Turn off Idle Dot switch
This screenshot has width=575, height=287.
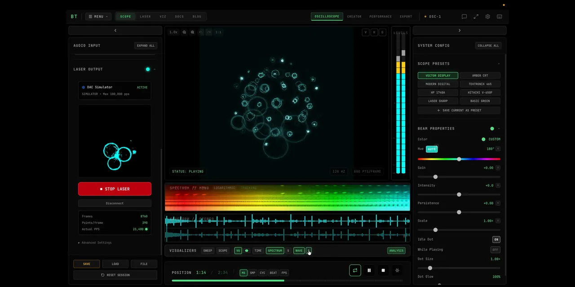click(496, 239)
